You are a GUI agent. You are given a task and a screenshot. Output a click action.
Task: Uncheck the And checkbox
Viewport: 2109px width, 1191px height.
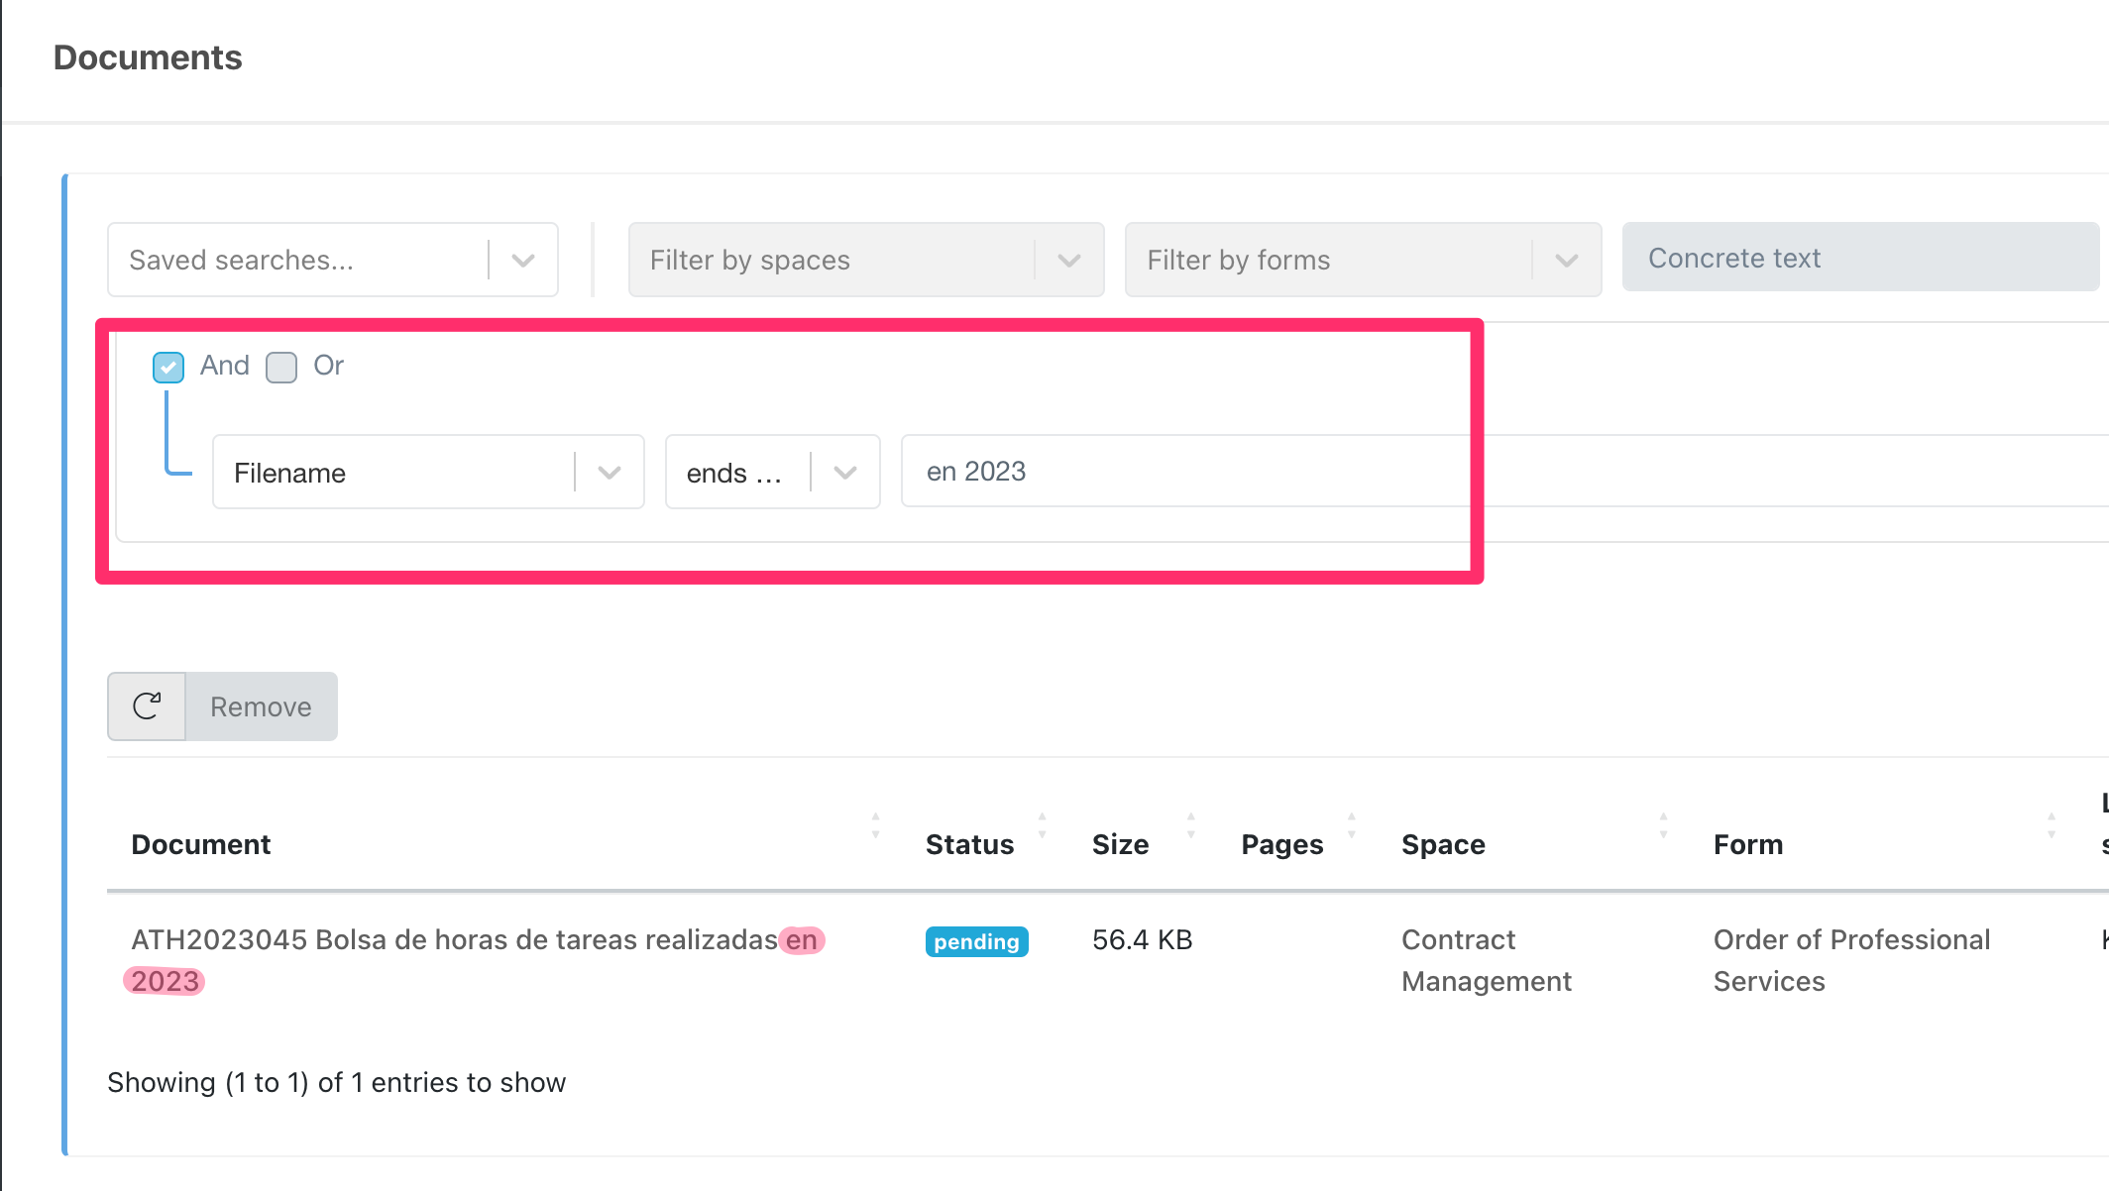pos(168,368)
